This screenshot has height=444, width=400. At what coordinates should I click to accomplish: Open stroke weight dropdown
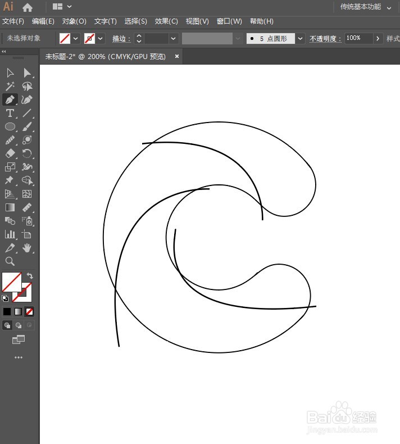[173, 39]
